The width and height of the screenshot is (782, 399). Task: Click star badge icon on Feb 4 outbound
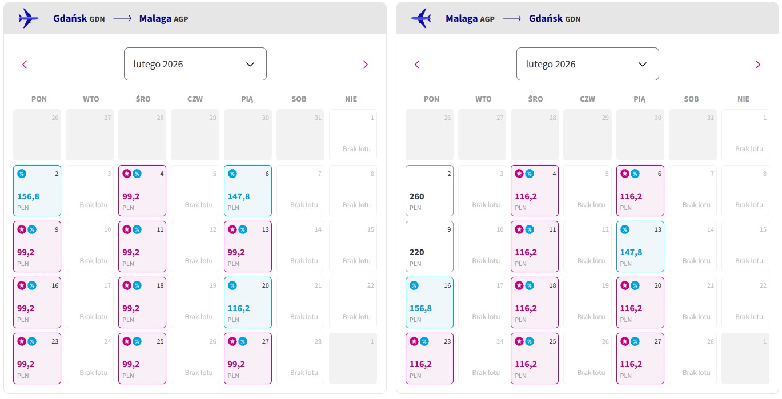127,174
